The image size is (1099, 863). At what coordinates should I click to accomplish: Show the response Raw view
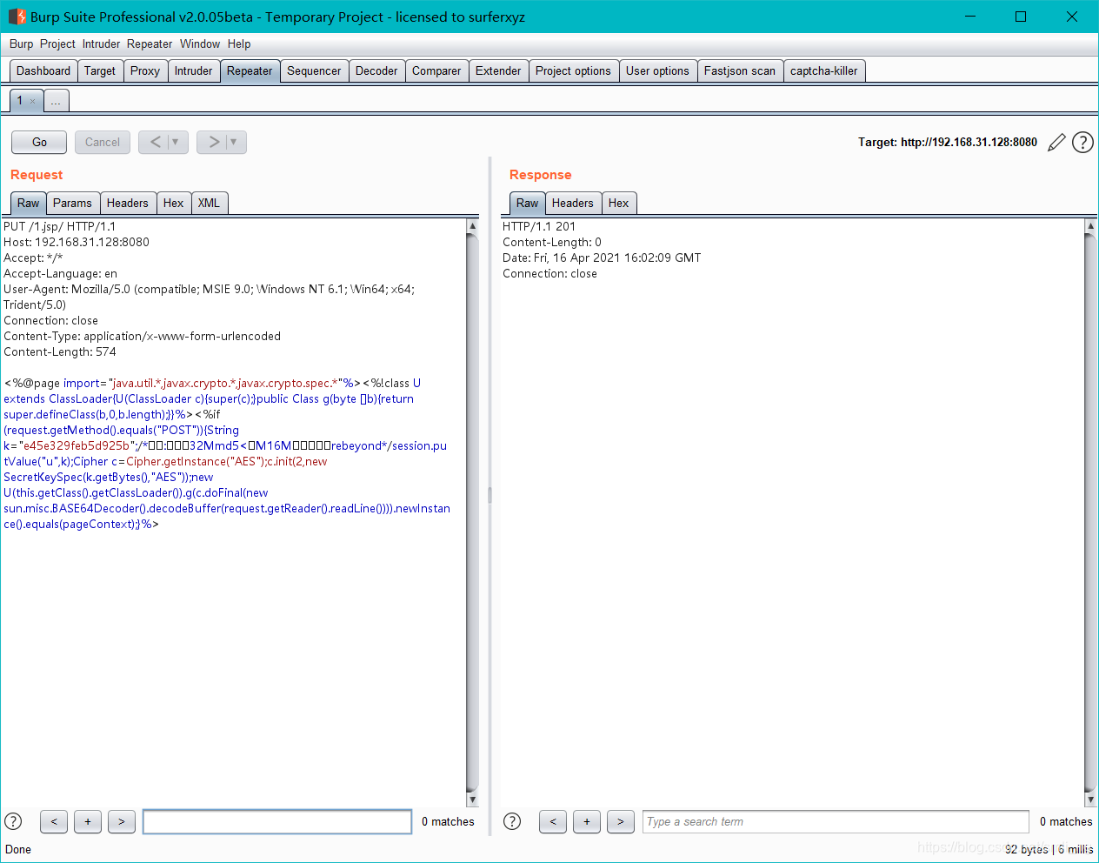coord(527,203)
